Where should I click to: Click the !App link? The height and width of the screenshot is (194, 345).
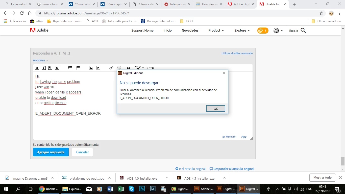pyautogui.click(x=243, y=137)
